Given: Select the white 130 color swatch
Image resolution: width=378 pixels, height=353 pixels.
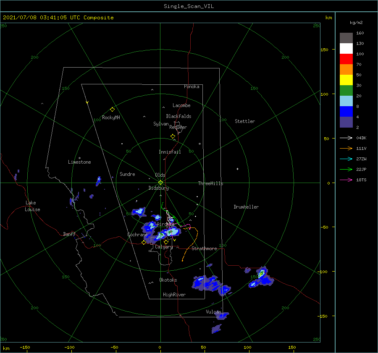Looking at the screenshot, I should (346, 48).
